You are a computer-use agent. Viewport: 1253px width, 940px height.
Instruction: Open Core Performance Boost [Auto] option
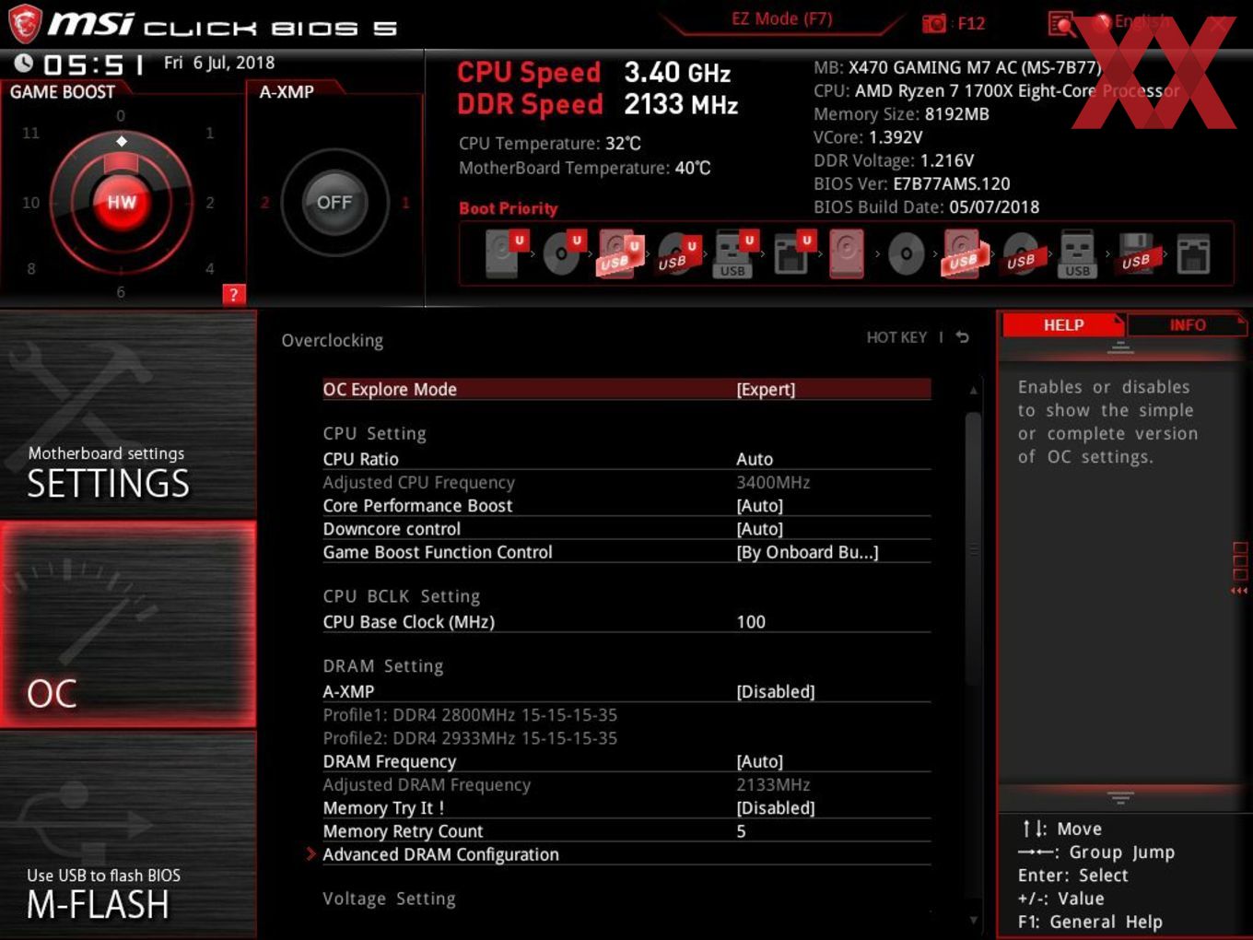[x=760, y=506]
